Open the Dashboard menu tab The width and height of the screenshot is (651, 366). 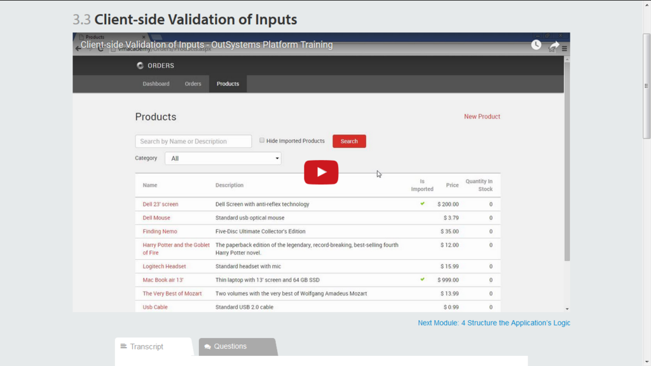[156, 84]
